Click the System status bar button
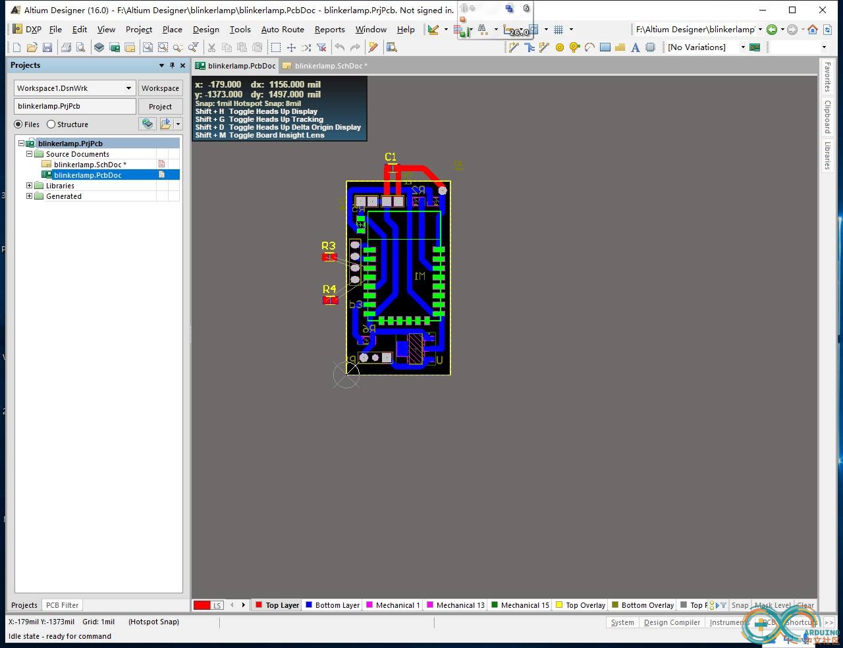 click(x=622, y=622)
